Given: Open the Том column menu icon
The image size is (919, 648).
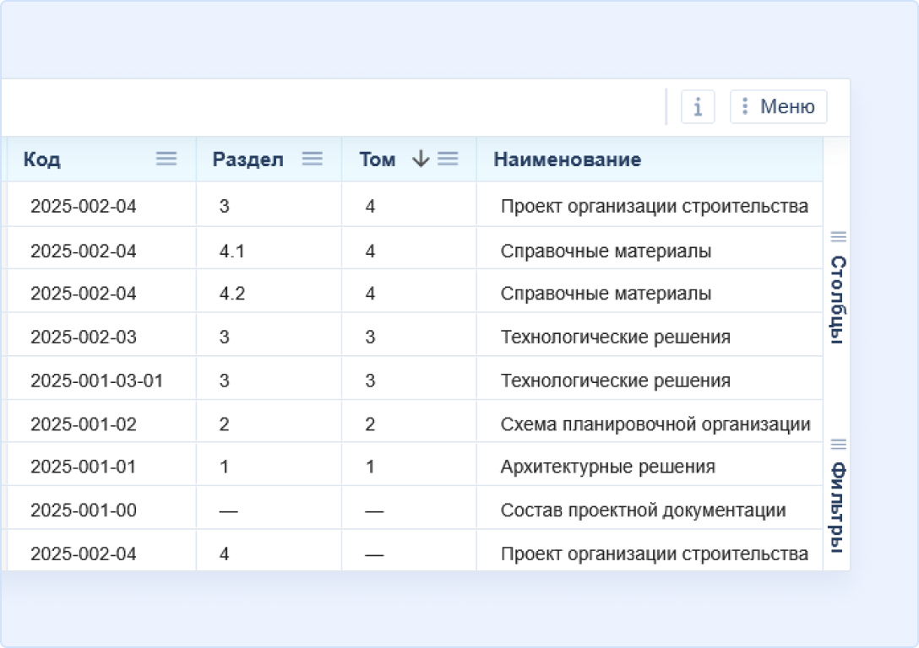Looking at the screenshot, I should 448,159.
